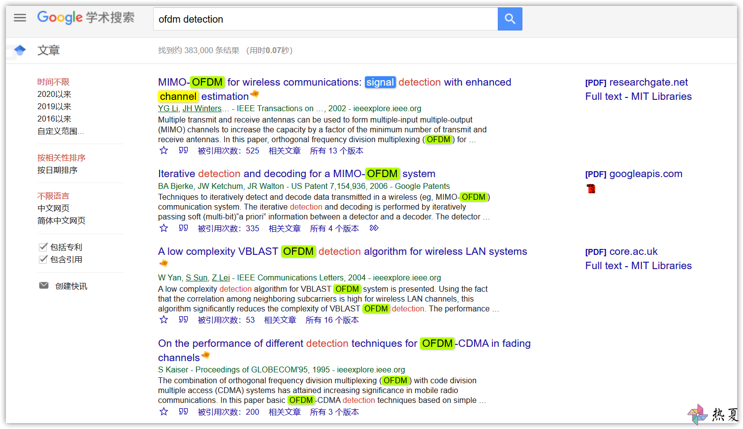Cite the MIMO-OFDM wireless communications article via its quote icon
This screenshot has height=429, width=743.
[x=183, y=151]
